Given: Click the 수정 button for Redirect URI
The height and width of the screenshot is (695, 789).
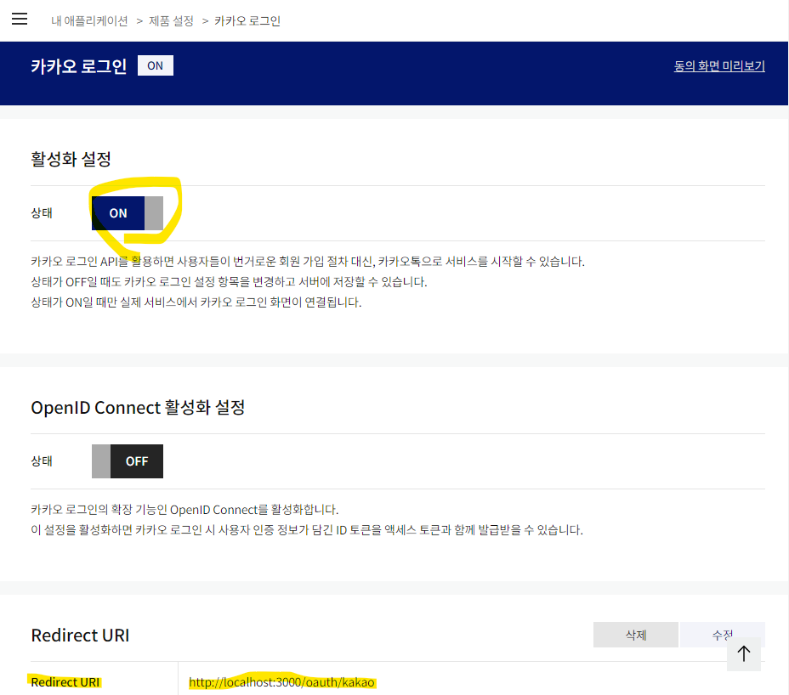Looking at the screenshot, I should [x=723, y=635].
